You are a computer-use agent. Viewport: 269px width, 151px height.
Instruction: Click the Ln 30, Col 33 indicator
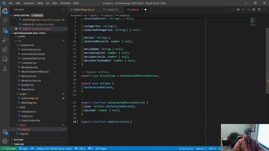[x=186, y=148]
